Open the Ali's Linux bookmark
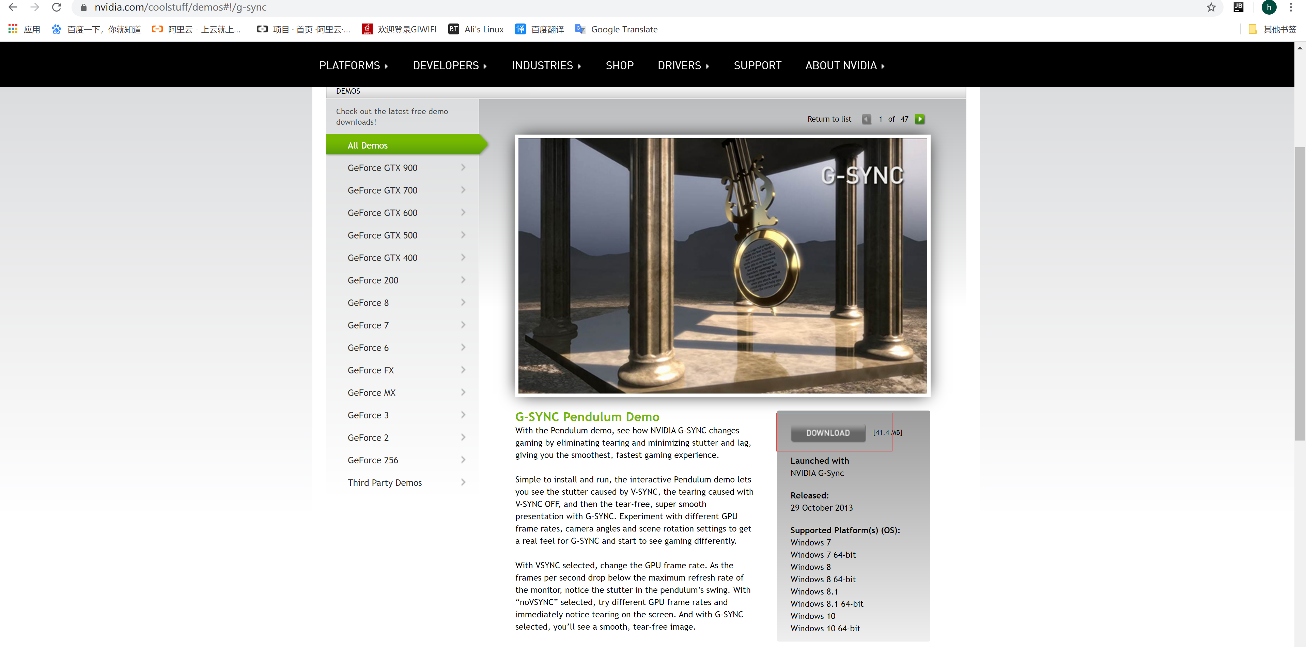Screen dimensions: 1306x647 pyautogui.click(x=476, y=29)
